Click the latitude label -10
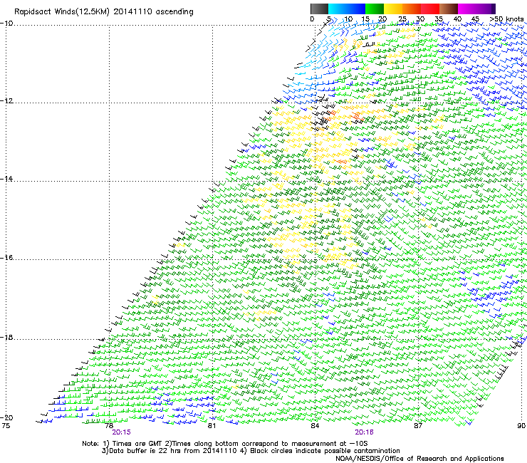The image size is (527, 463). [x=6, y=23]
